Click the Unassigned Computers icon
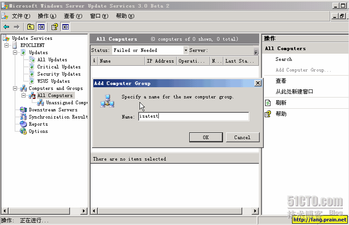This screenshot has width=349, height=225. tap(40, 102)
